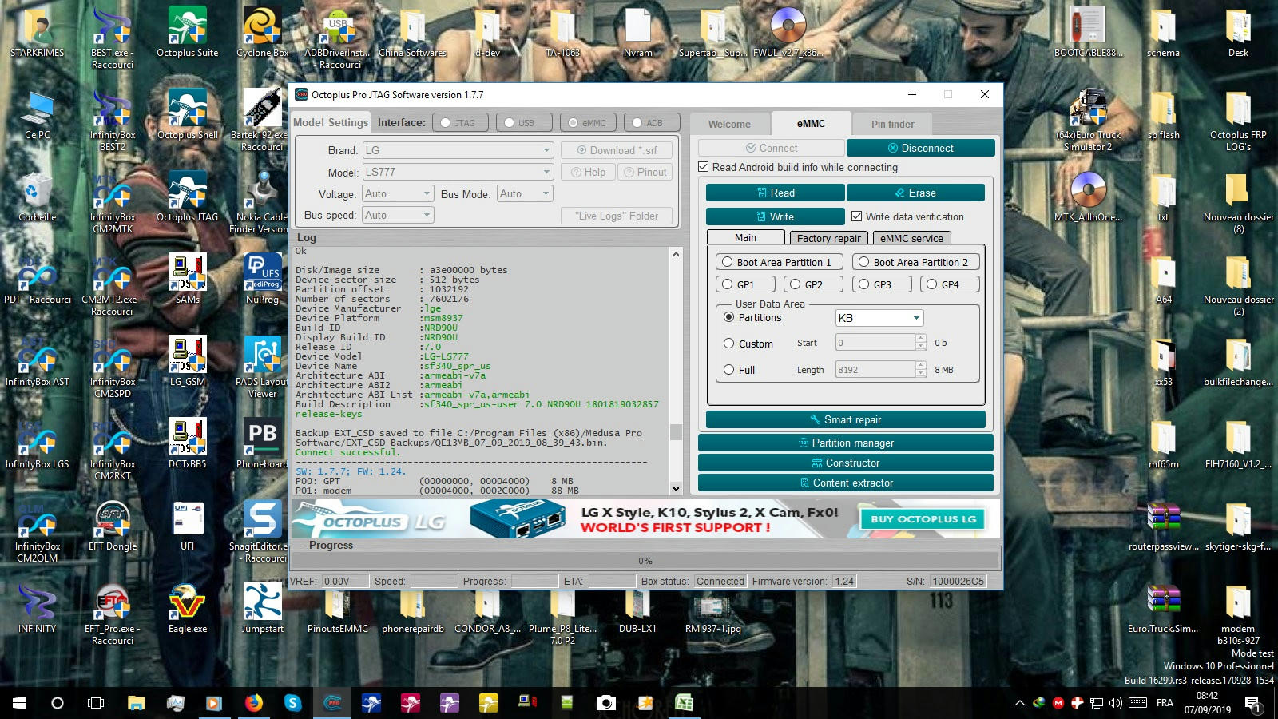Launch PADS Layout Viewer icon

(x=262, y=367)
